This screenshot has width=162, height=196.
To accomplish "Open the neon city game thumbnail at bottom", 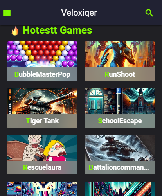I will [120, 189].
